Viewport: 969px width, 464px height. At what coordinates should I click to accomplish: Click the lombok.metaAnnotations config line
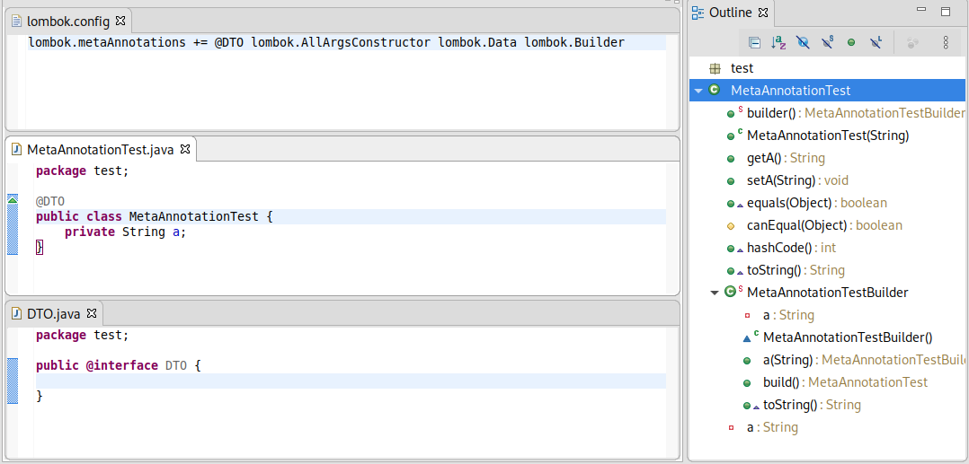326,42
